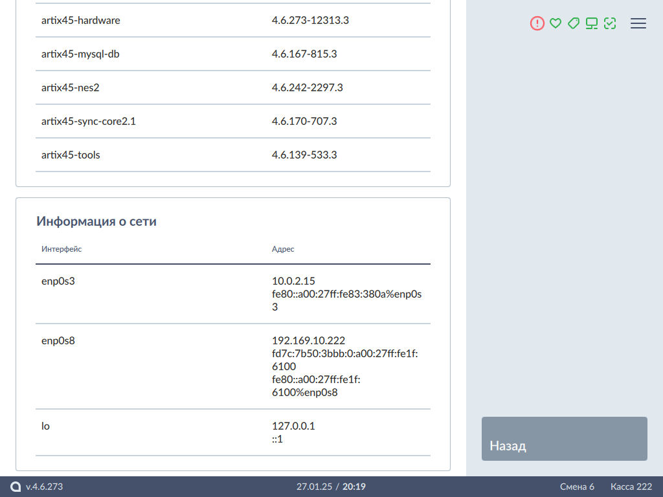663x497 pixels.
Task: Select the lo loopback interface row
Action: pyautogui.click(x=233, y=432)
